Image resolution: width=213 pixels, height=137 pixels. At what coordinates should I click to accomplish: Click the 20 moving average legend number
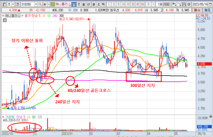pyautogui.click(x=44, y=16)
